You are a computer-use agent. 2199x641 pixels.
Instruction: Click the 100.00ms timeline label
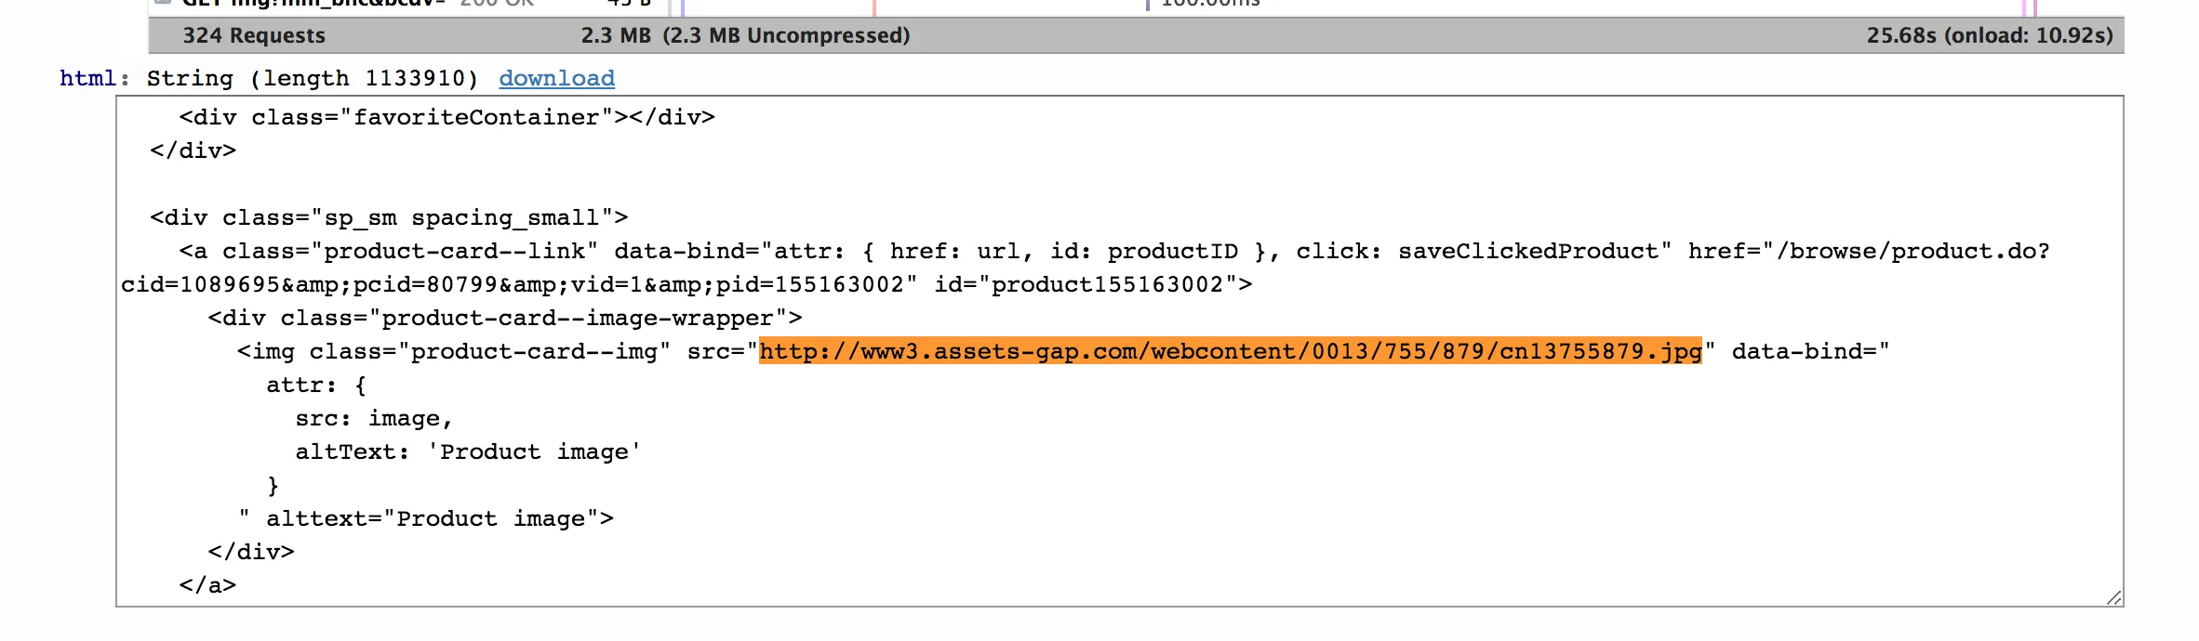coord(1210,4)
